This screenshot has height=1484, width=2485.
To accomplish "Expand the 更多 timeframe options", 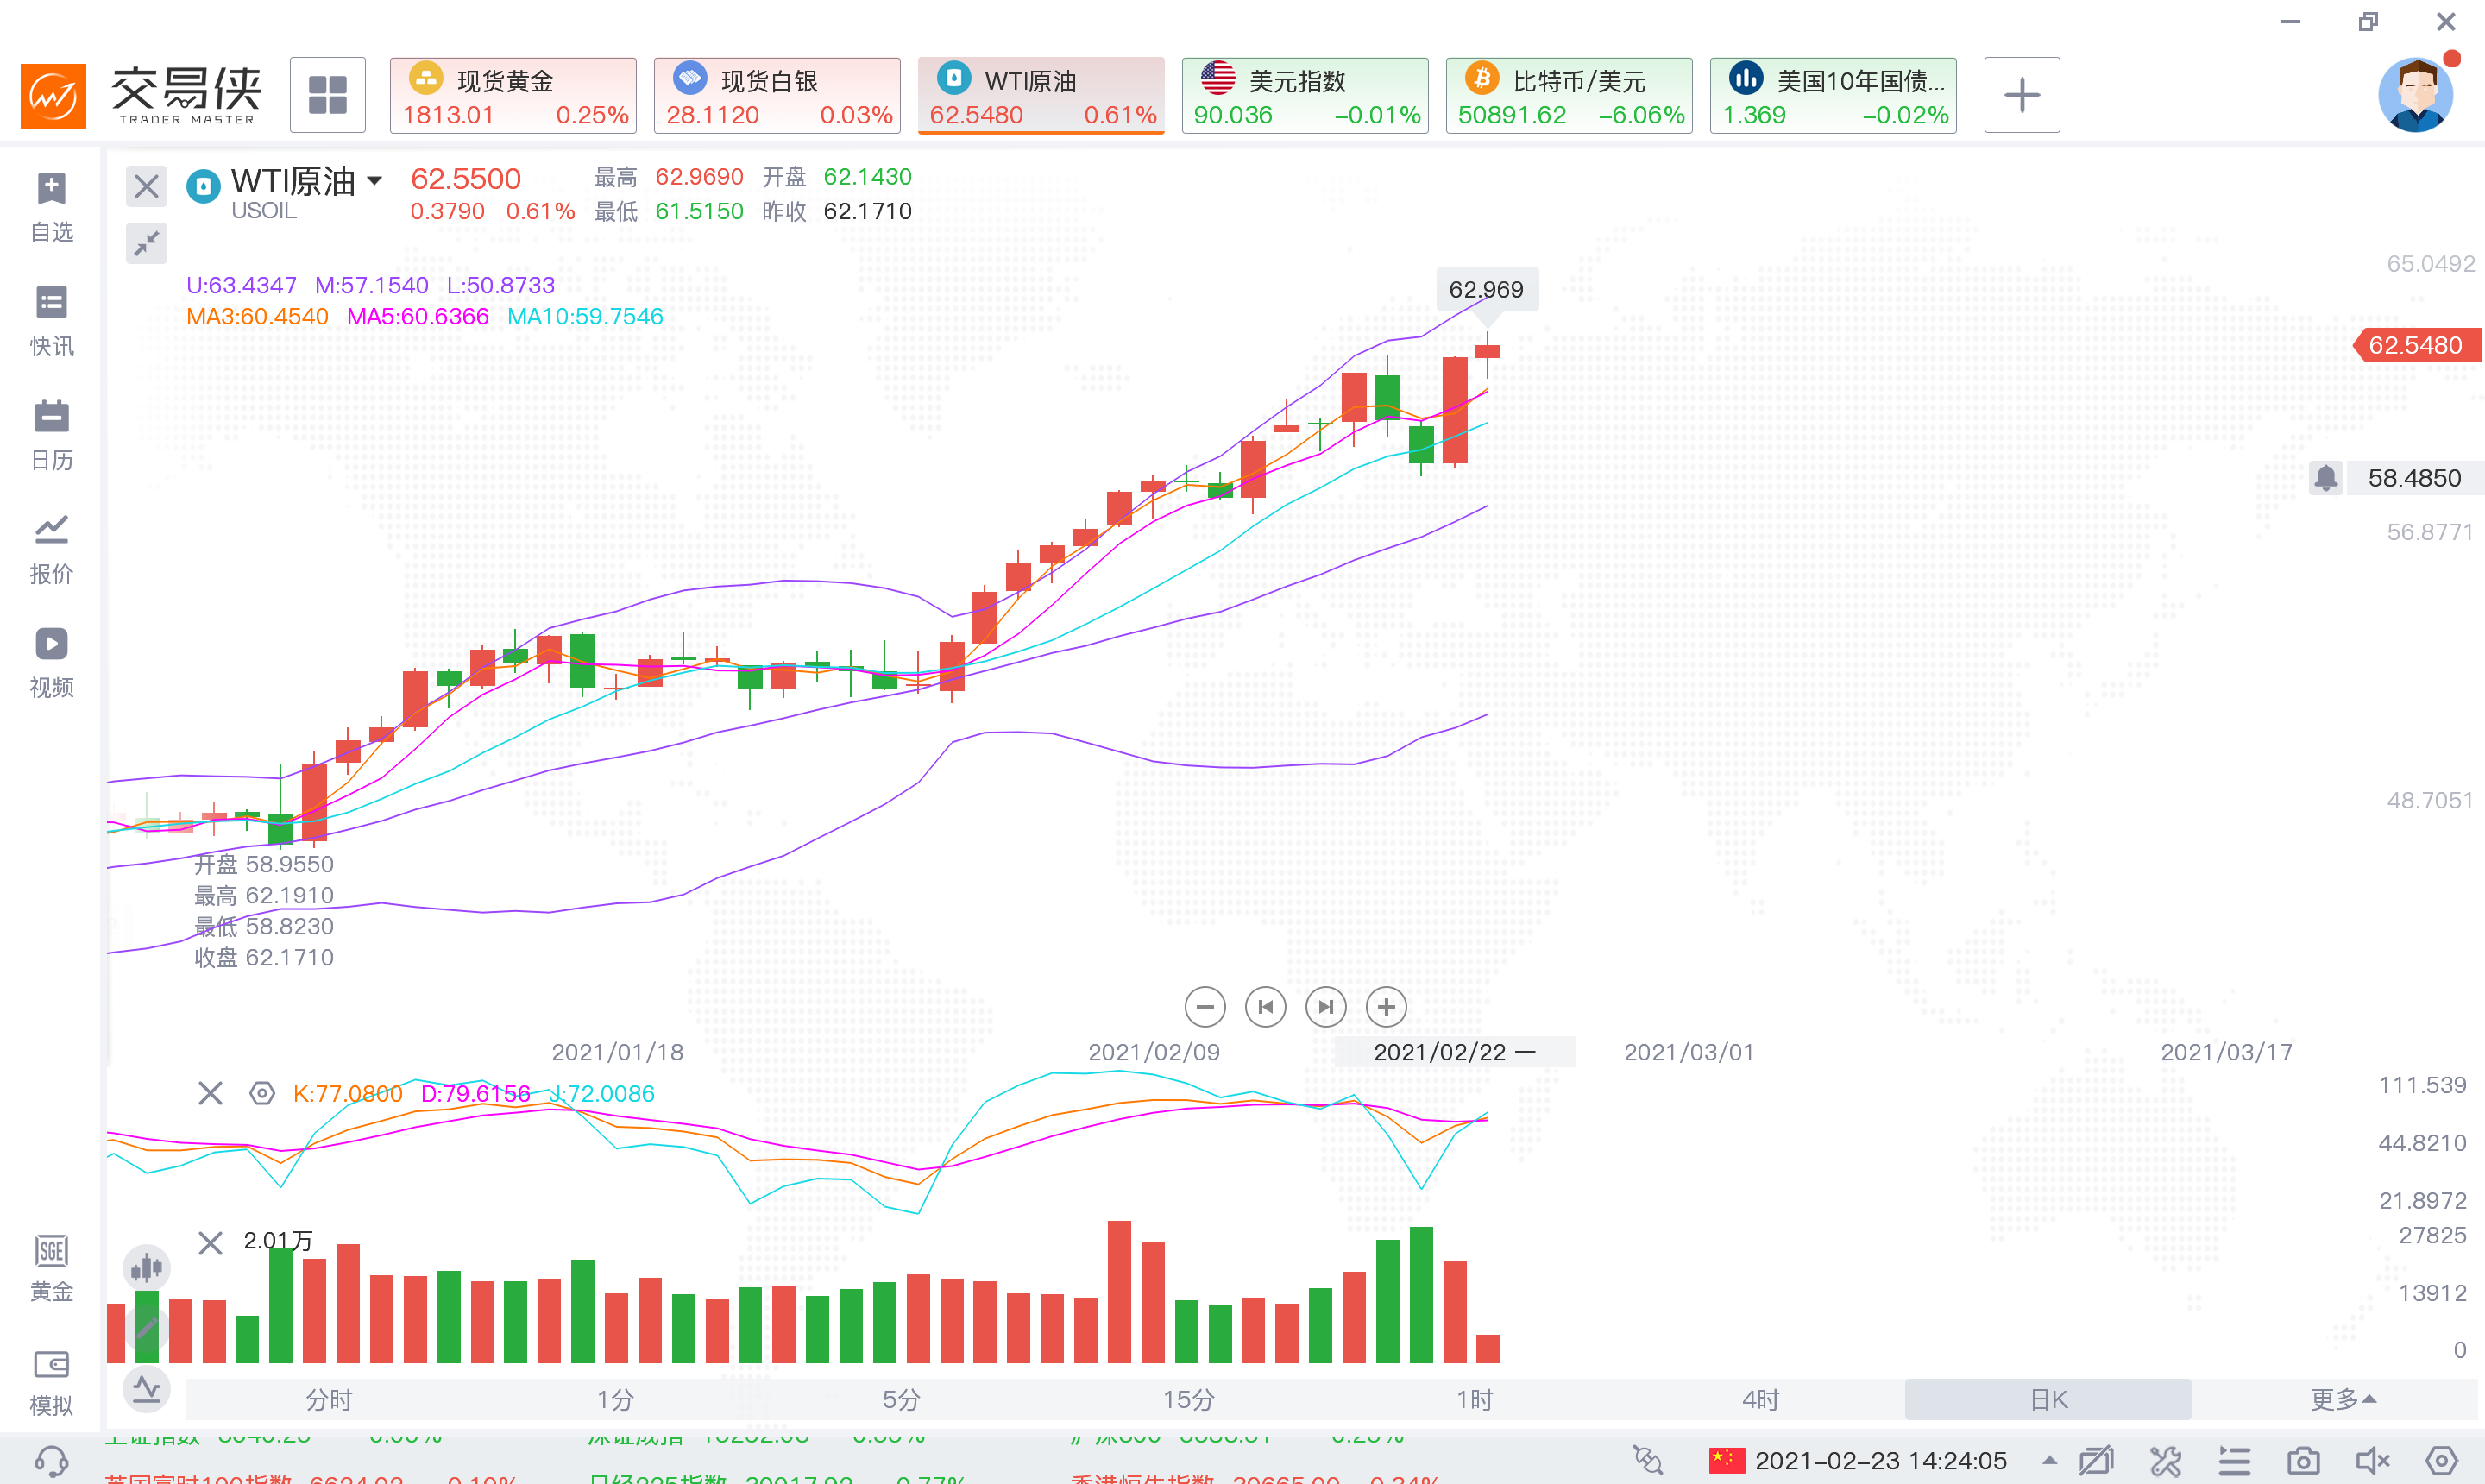I will pos(2341,1399).
